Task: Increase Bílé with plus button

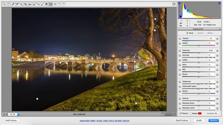Action: click(217, 70)
